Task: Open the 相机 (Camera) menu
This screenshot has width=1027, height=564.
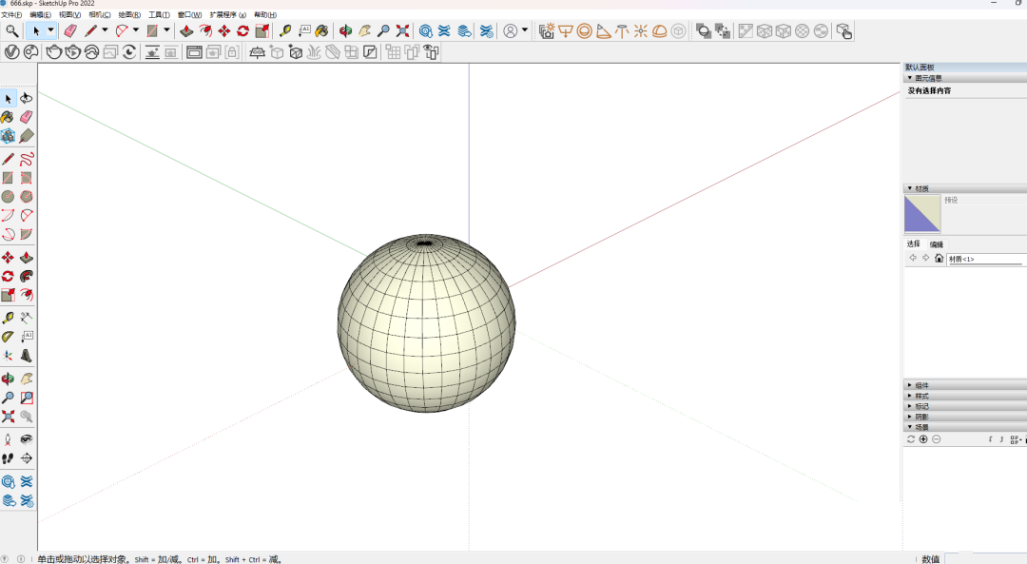Action: click(99, 15)
